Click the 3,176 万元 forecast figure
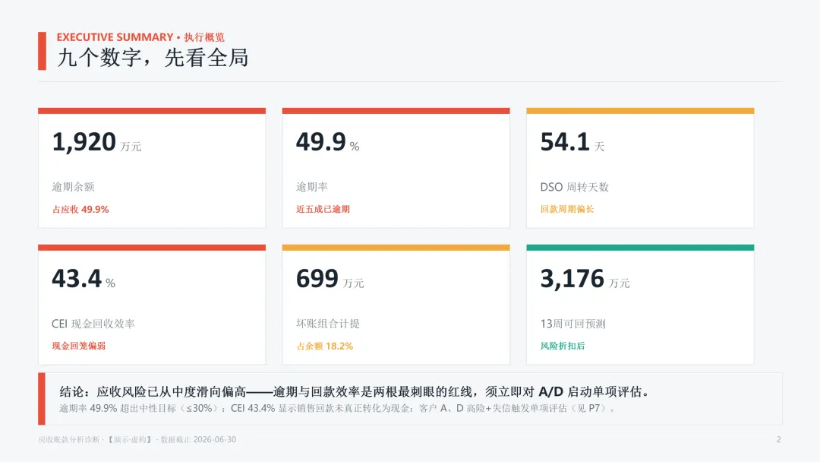This screenshot has width=820, height=462. coord(585,279)
